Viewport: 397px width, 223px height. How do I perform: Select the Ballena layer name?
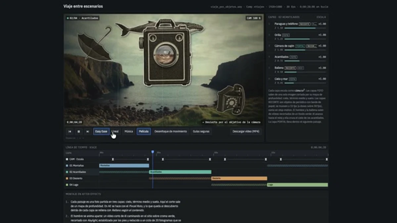point(279,68)
